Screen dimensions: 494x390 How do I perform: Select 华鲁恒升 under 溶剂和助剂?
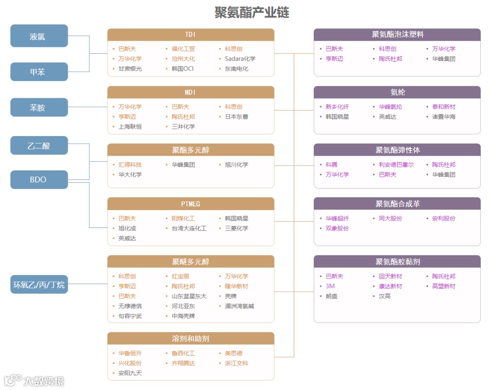(129, 353)
